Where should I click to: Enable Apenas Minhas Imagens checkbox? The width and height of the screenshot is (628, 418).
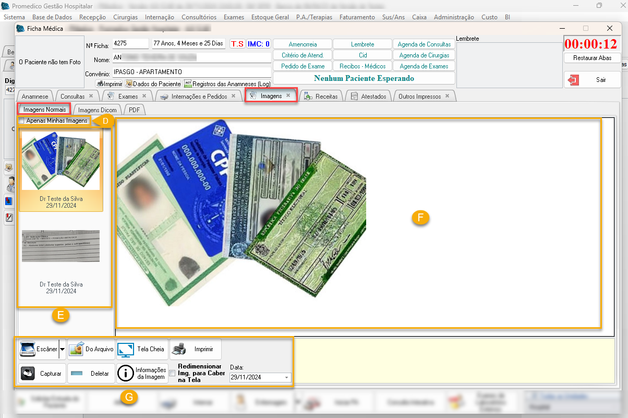point(22,121)
